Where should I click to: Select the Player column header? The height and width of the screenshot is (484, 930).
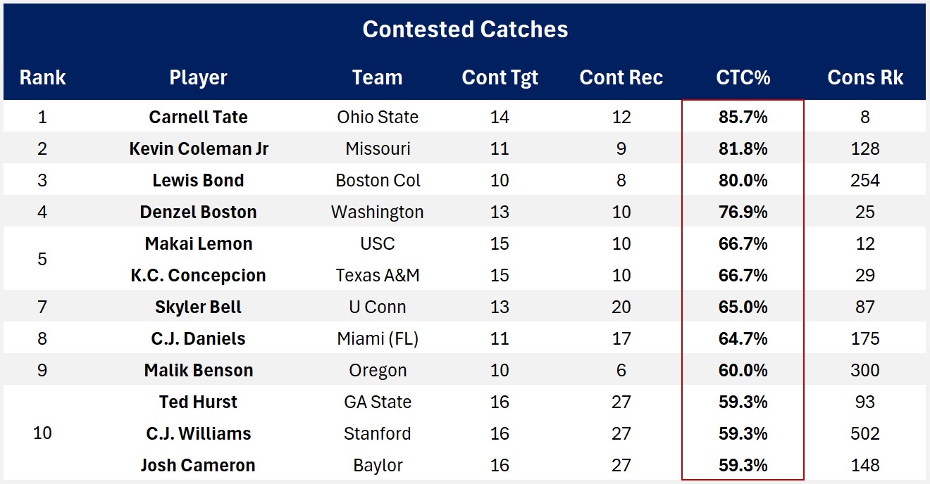tap(198, 77)
